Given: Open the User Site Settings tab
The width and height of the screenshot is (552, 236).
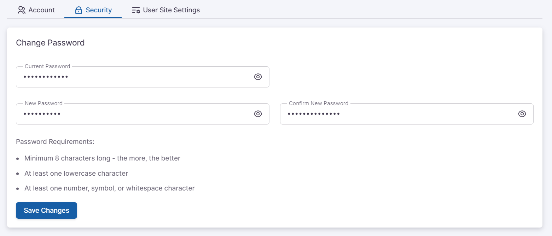Looking at the screenshot, I should click(x=171, y=10).
